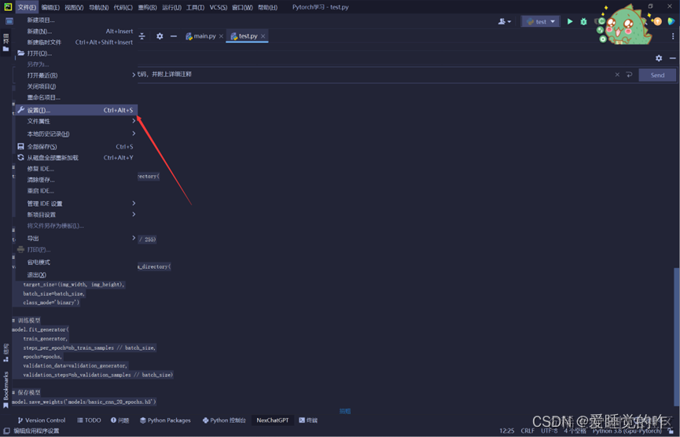Open NexChatGPT panel settings gear
This screenshot has height=437, width=680.
[659, 58]
